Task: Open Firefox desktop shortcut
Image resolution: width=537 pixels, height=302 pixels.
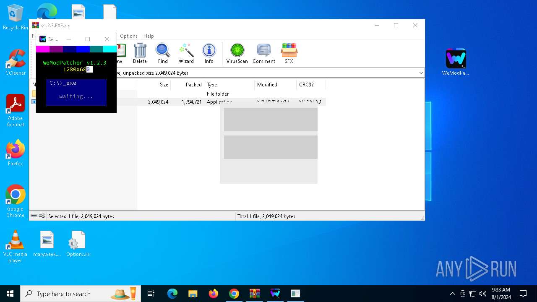Action: click(x=16, y=153)
